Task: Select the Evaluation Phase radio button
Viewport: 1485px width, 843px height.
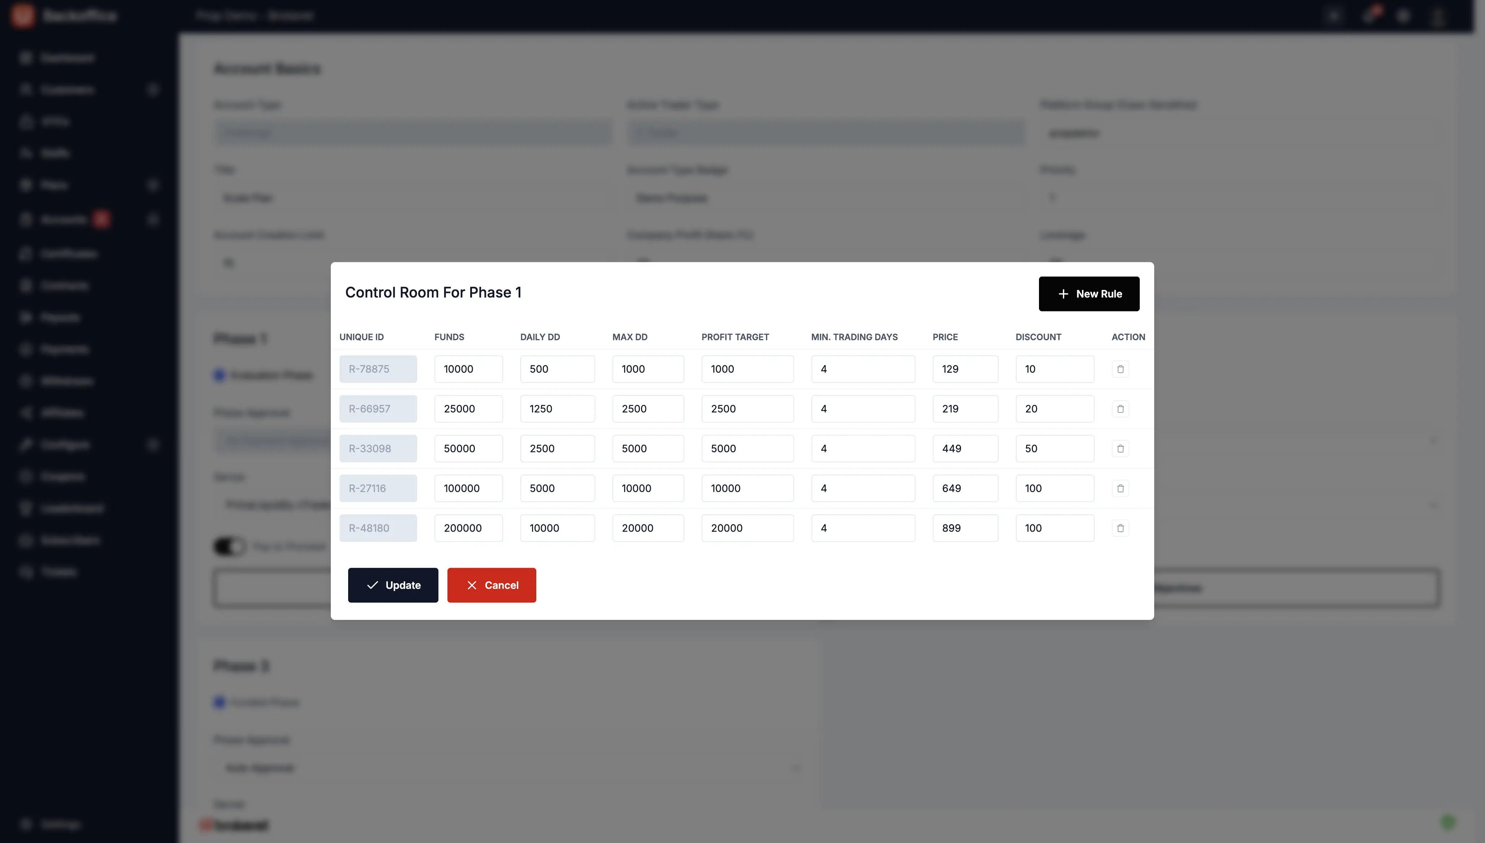Action: [220, 375]
